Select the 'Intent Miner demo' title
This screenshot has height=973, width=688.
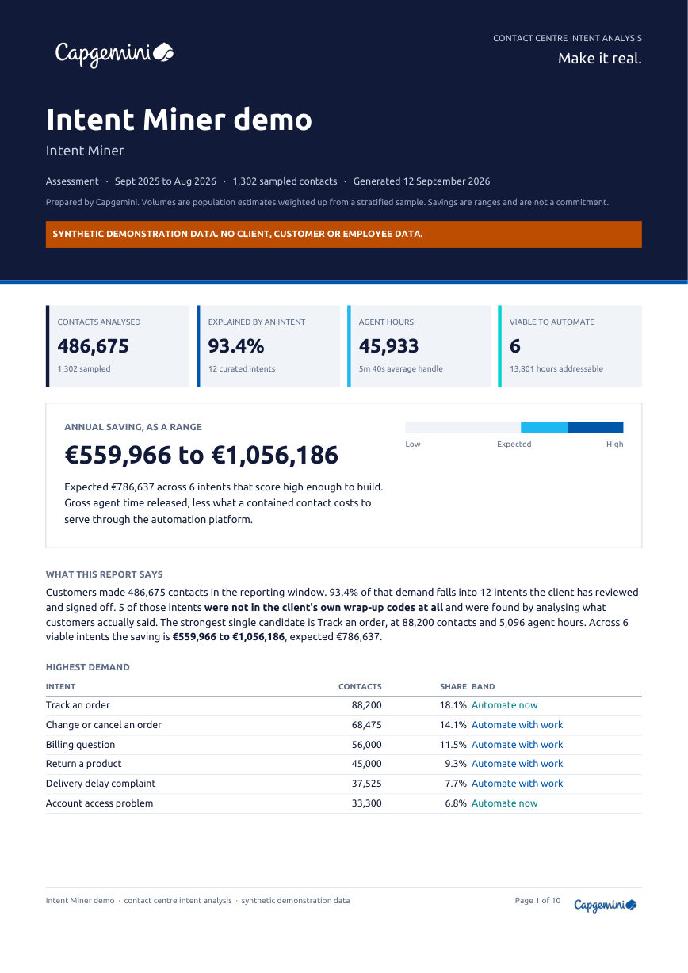click(179, 120)
